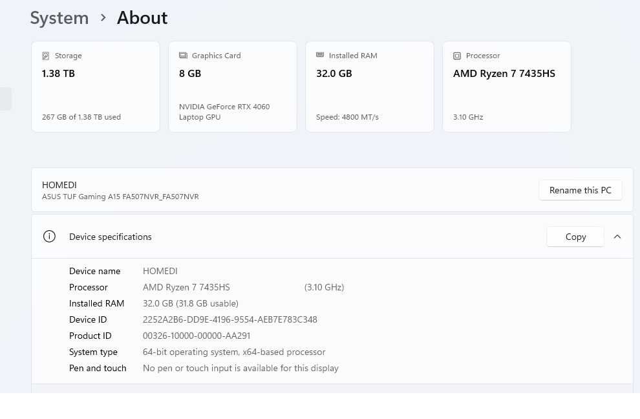The width and height of the screenshot is (640, 419).
Task: Click the 'Pen and touch' label
Action: point(98,369)
